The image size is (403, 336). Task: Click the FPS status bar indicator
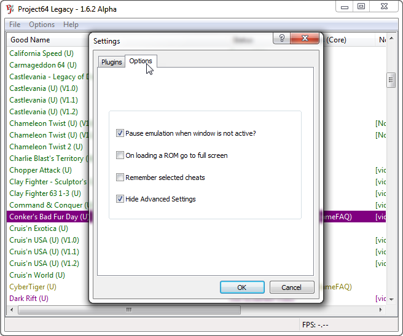(315, 325)
